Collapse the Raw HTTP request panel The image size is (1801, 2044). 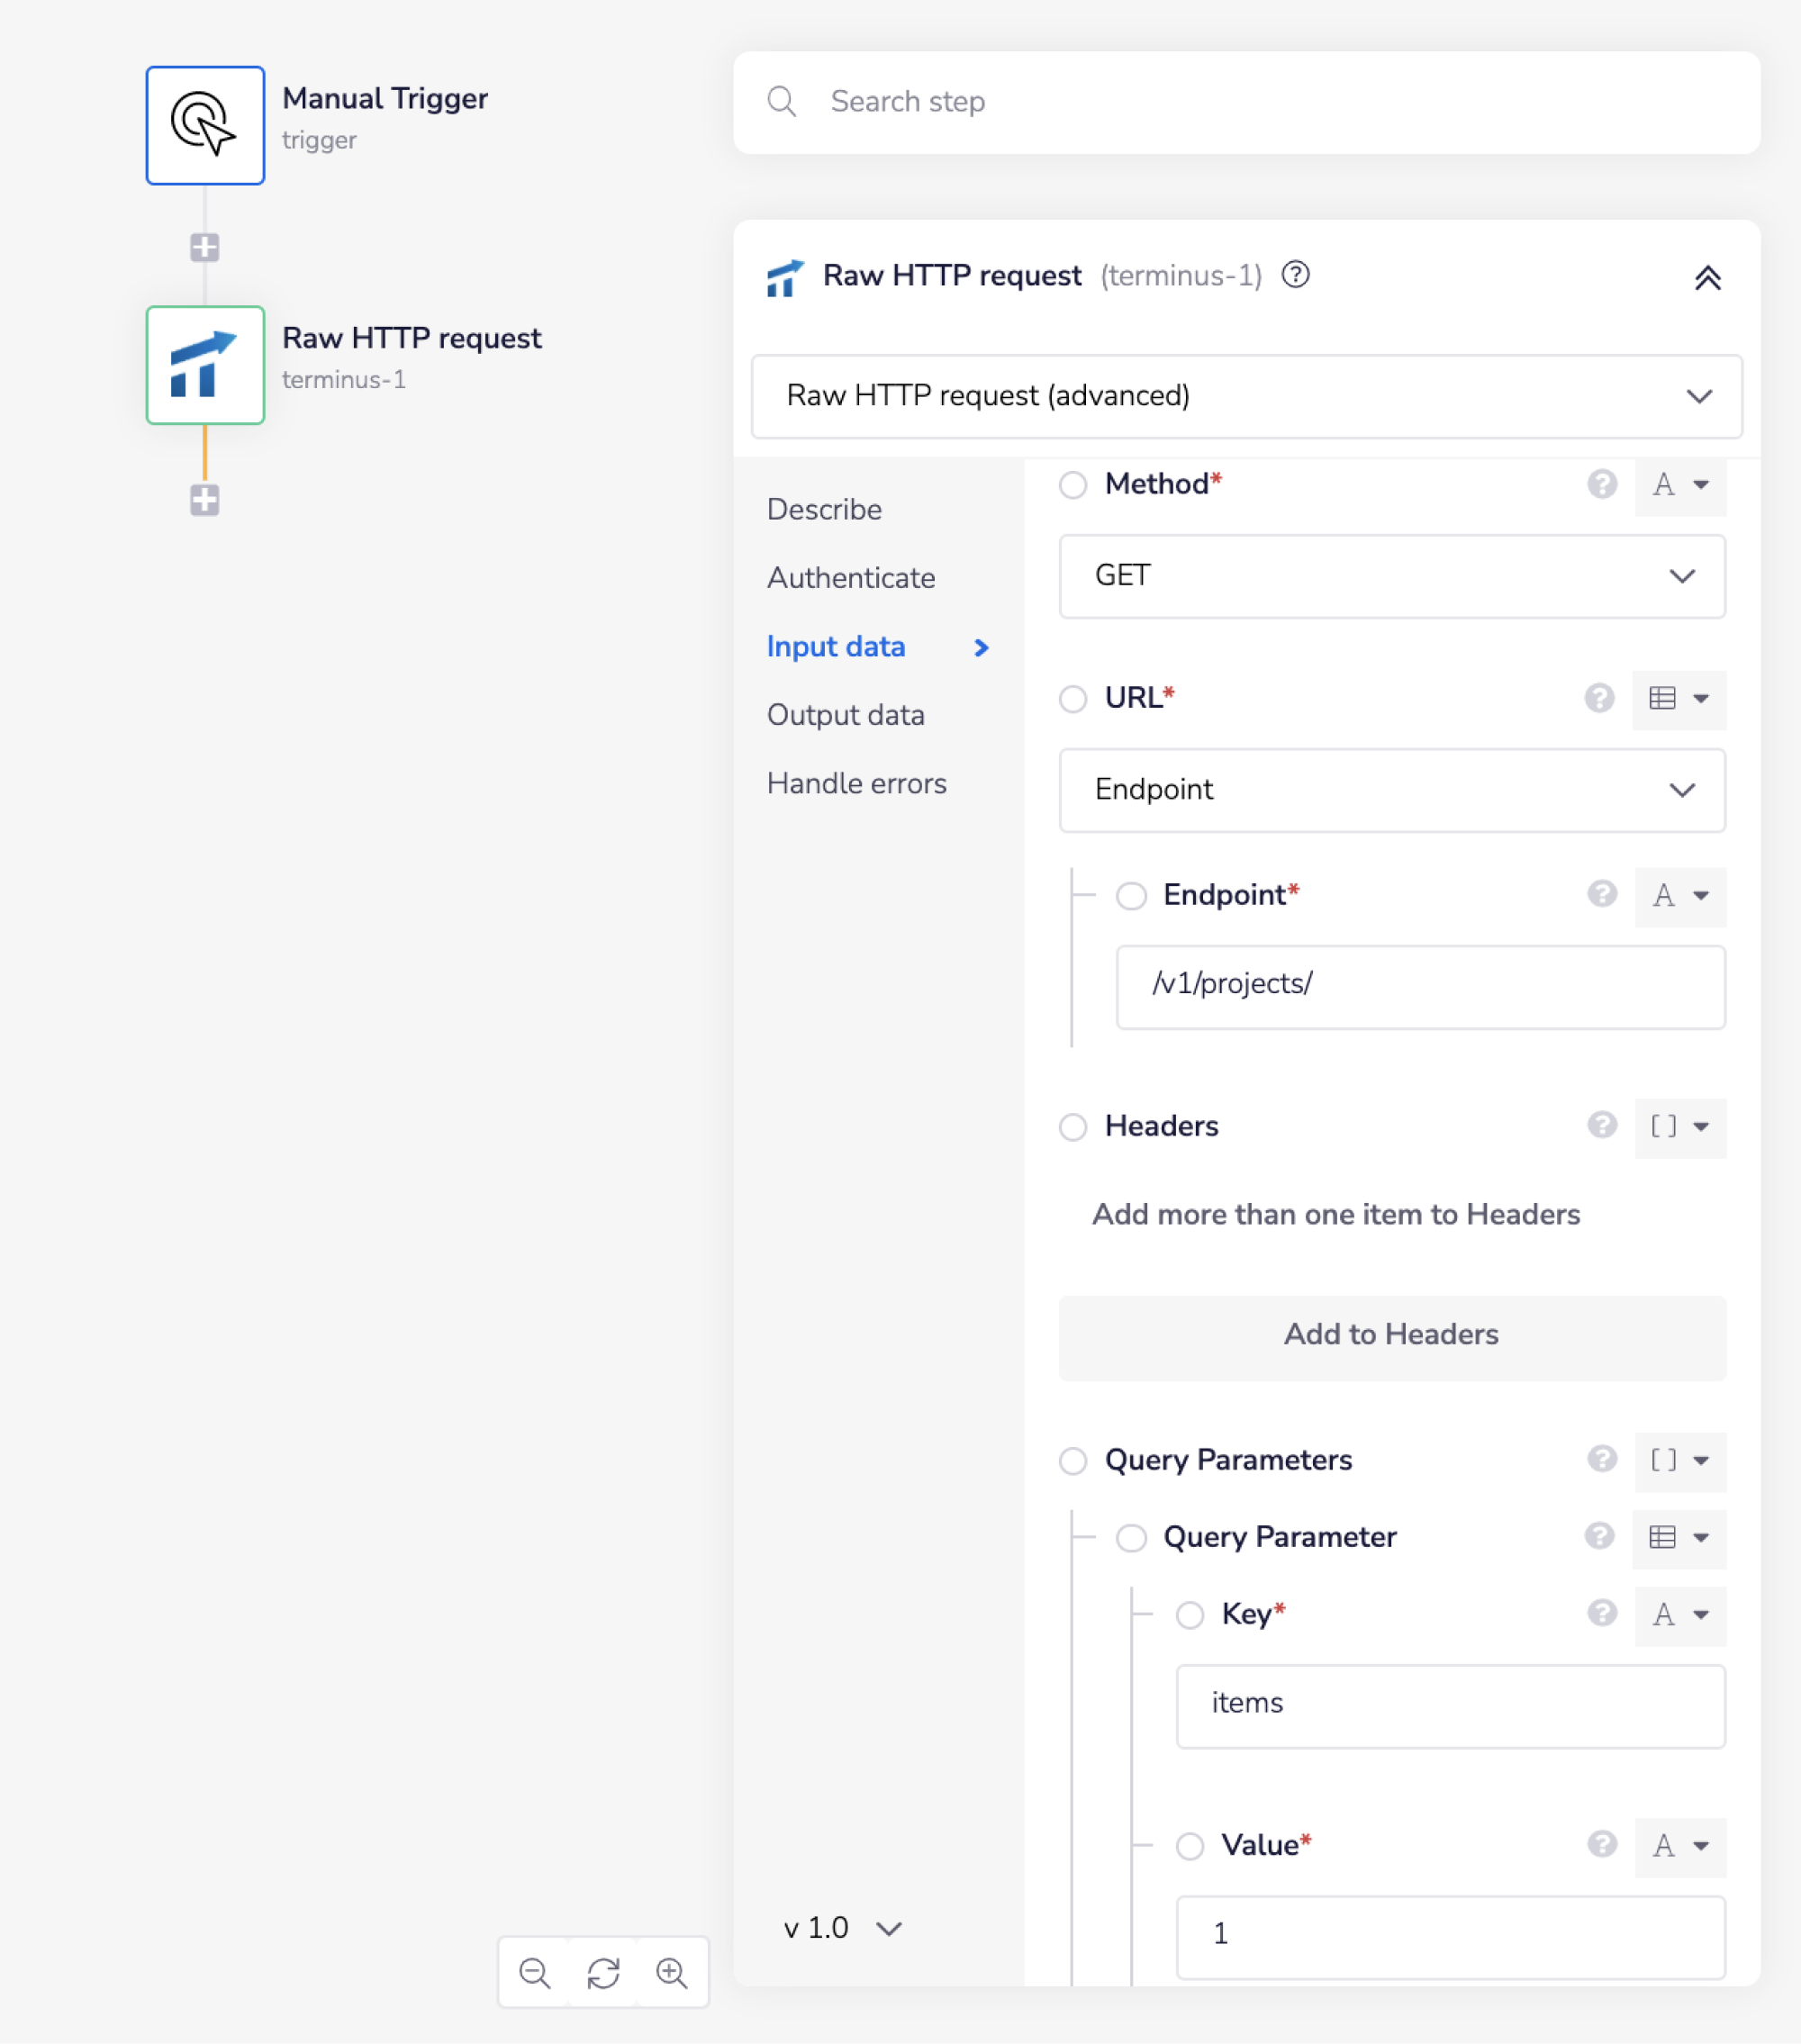(x=1707, y=277)
